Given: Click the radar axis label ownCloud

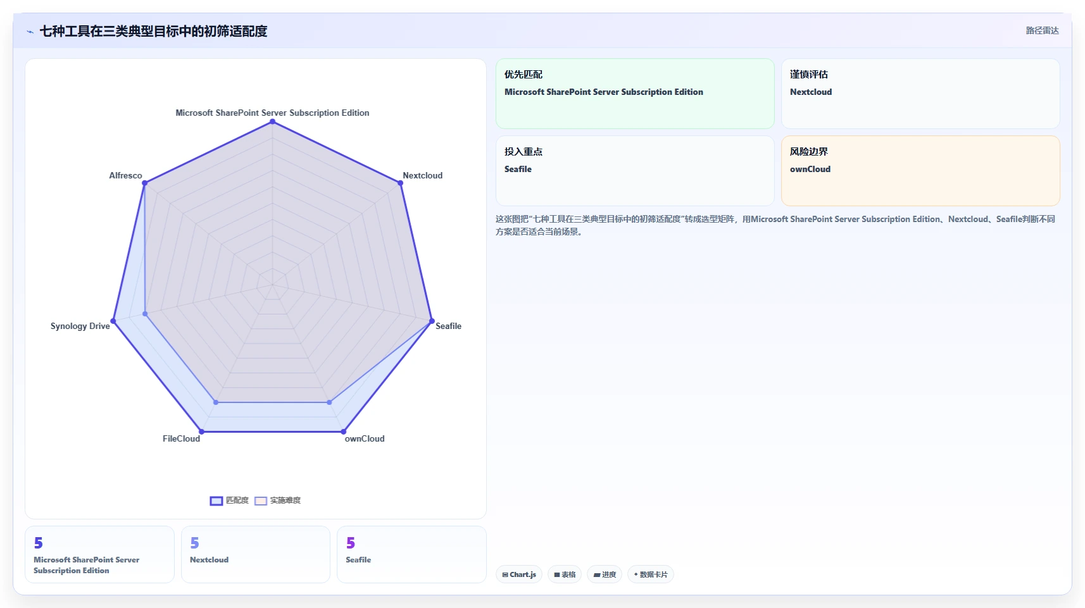Looking at the screenshot, I should [365, 438].
